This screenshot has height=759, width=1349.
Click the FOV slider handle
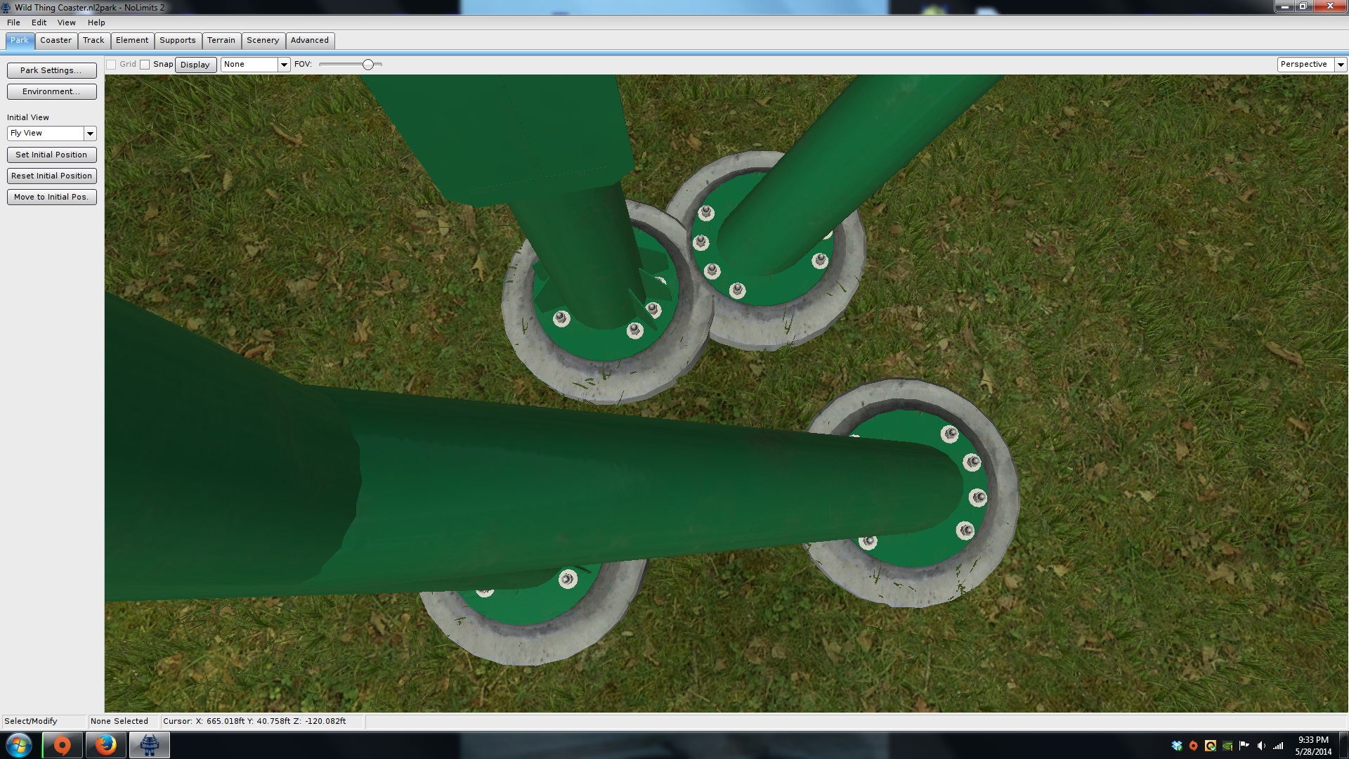(x=368, y=65)
